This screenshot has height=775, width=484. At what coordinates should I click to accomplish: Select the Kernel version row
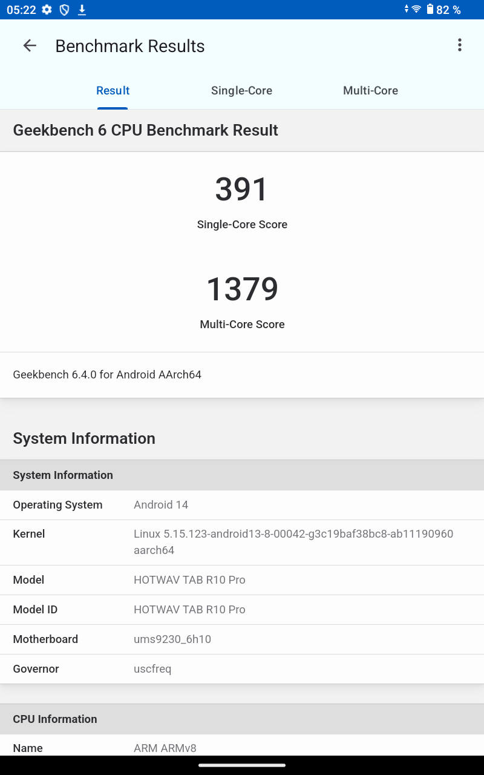click(242, 542)
